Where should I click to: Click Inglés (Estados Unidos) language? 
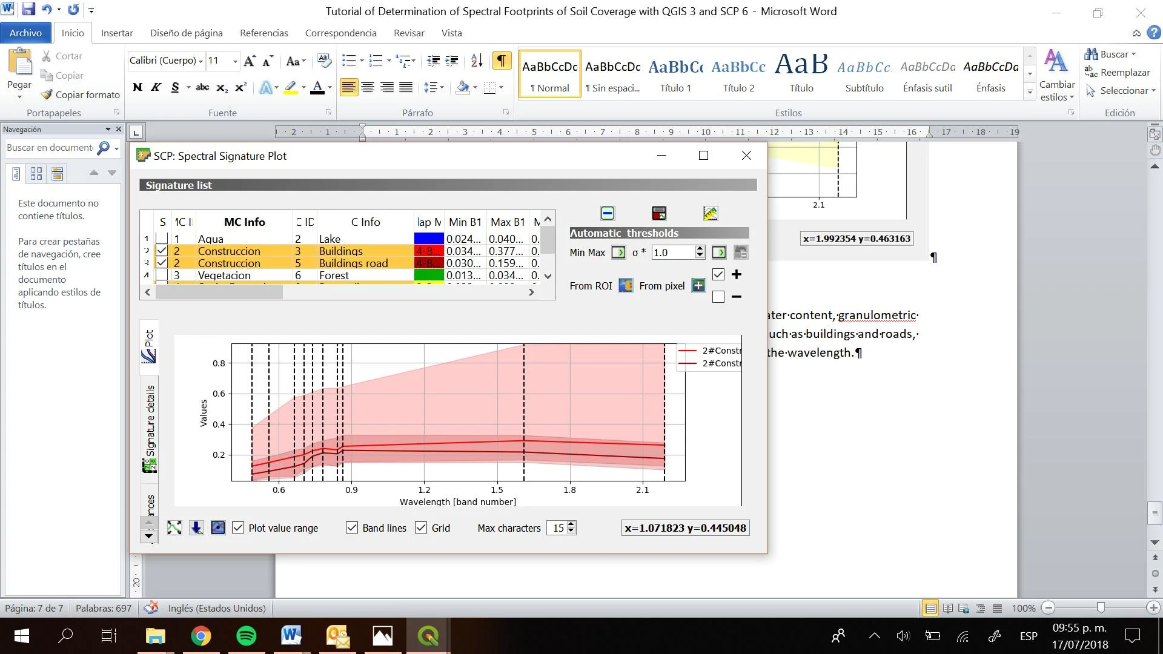[217, 608]
